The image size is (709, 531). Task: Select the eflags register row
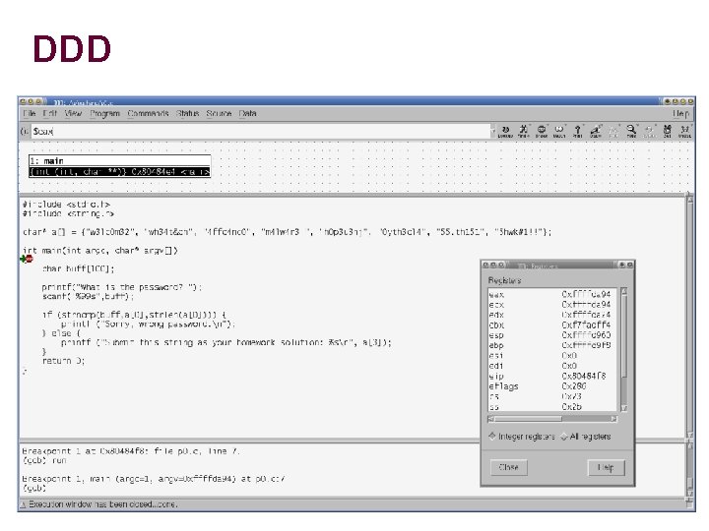coord(553,386)
